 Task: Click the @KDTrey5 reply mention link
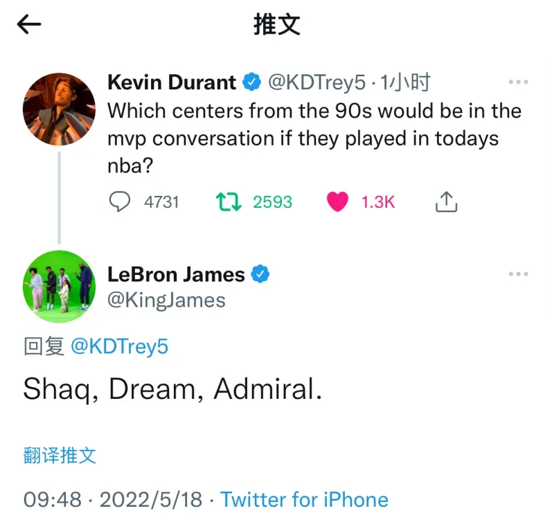coord(119,346)
